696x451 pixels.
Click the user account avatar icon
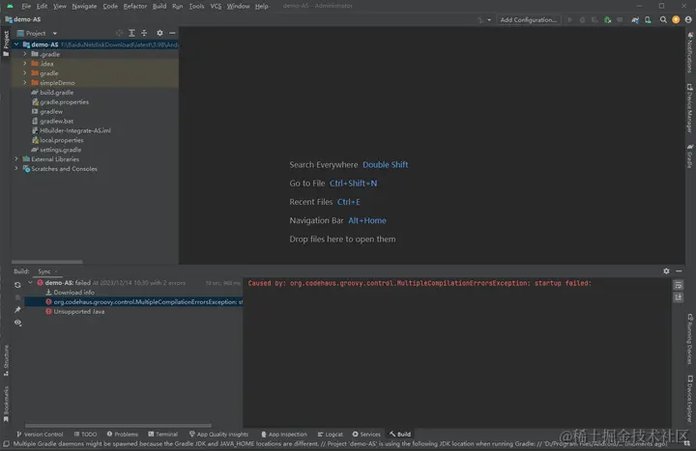click(688, 20)
